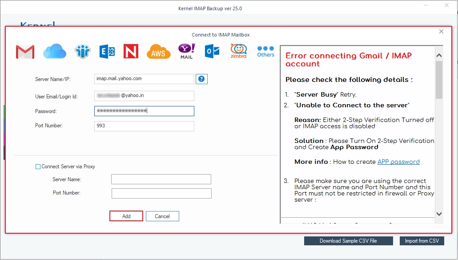Click the 'Server Busy' Retry text

(325, 94)
